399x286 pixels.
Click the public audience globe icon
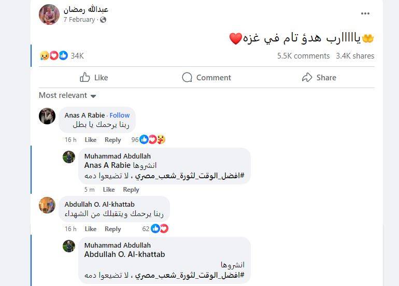[x=103, y=20]
